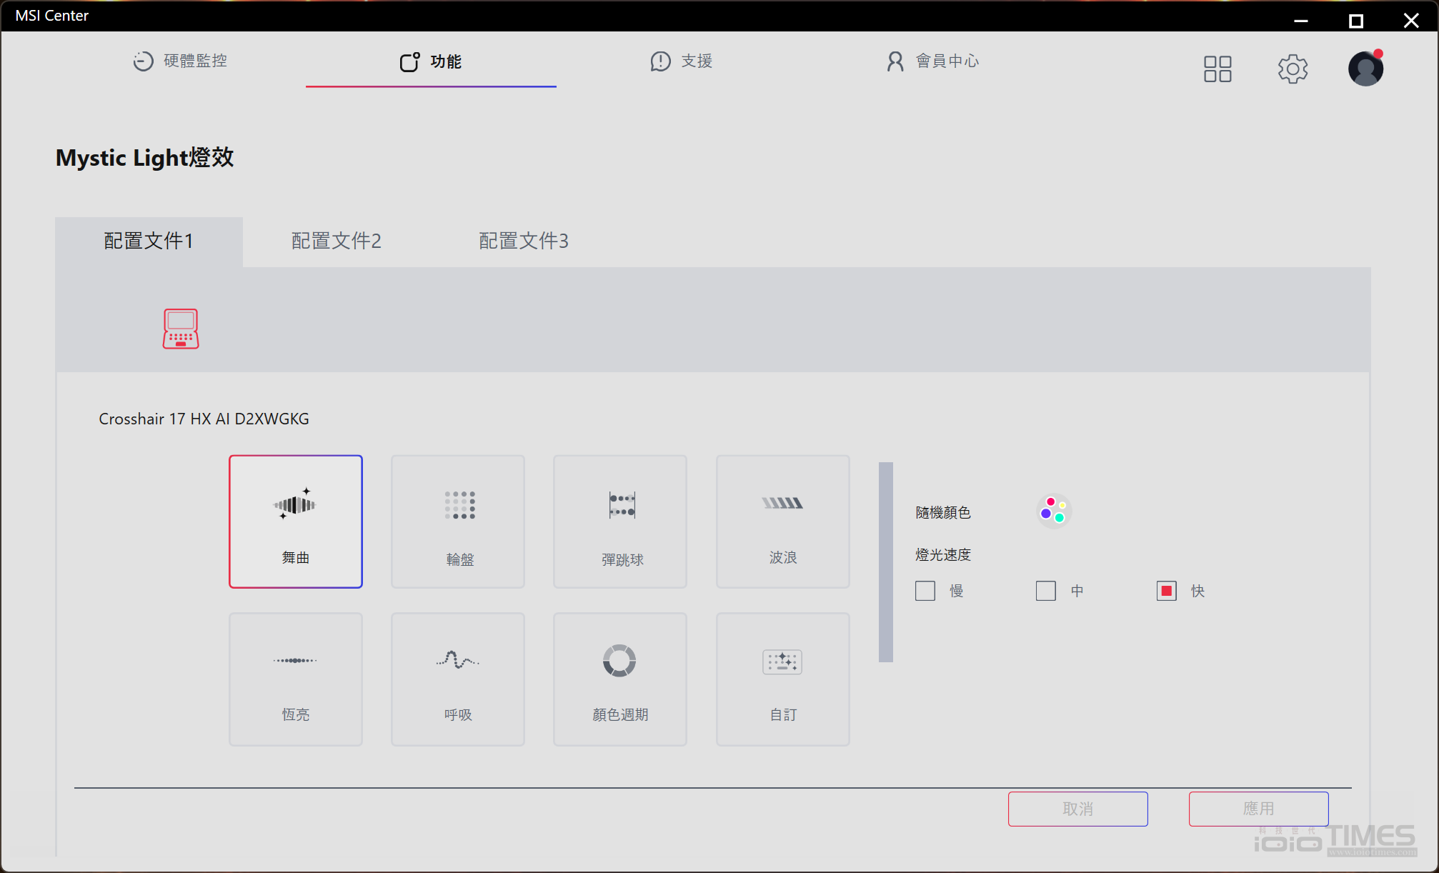1439x873 pixels.
Task: Open the 支援 support tab
Action: pos(681,61)
